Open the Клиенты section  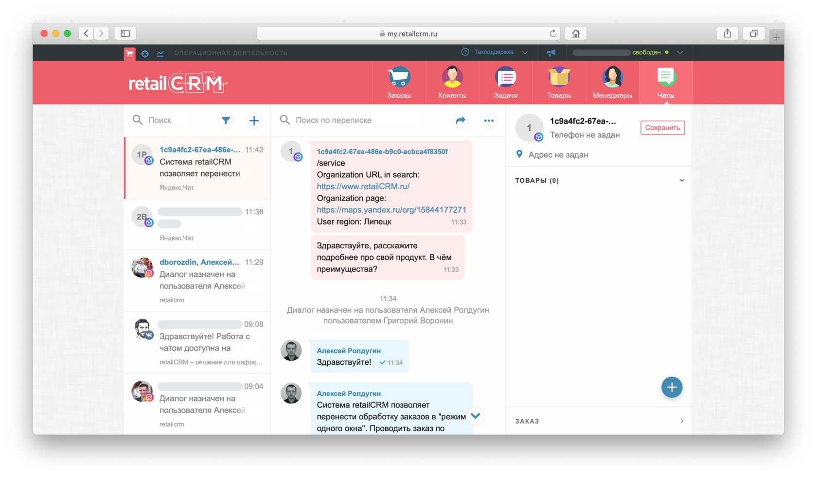coord(452,83)
